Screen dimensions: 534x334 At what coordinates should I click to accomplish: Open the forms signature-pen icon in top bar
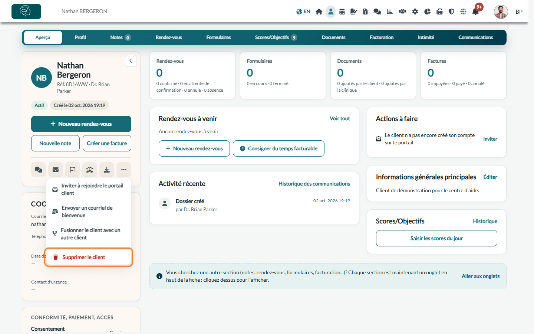354,12
